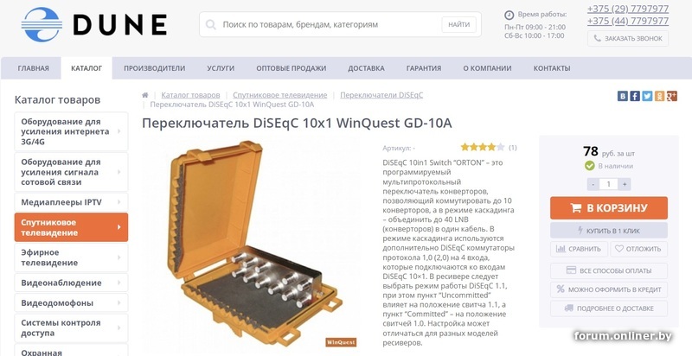Click the DUNE logo
This screenshot has width=692, height=356.
coord(94,24)
